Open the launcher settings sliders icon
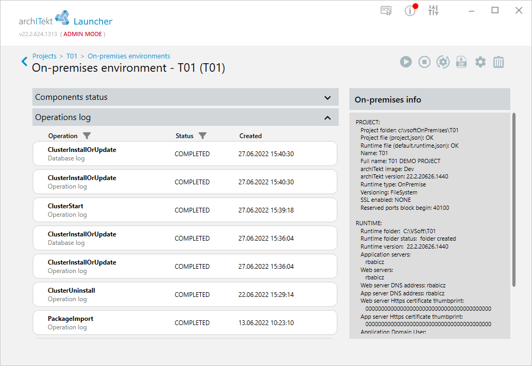 [x=433, y=11]
